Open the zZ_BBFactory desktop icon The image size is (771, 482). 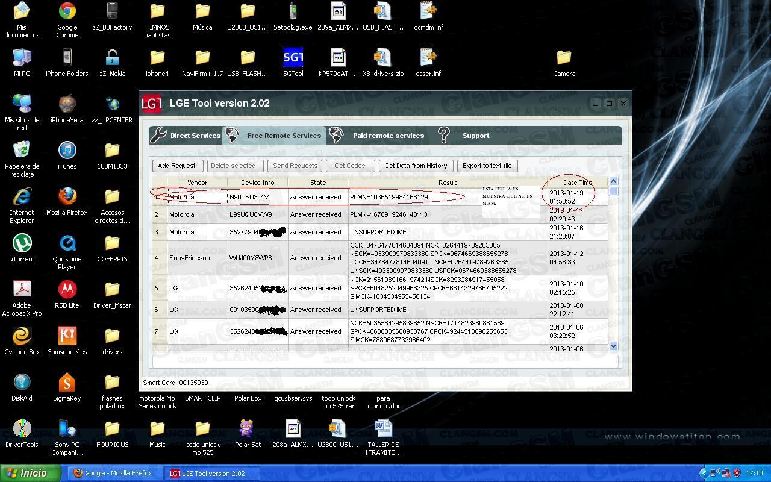click(112, 17)
